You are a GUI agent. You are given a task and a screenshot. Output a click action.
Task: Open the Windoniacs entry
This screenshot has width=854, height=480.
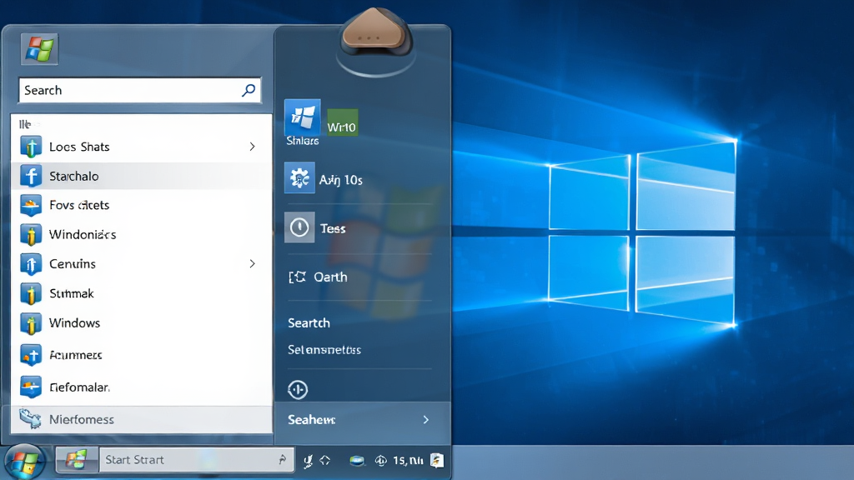click(142, 234)
